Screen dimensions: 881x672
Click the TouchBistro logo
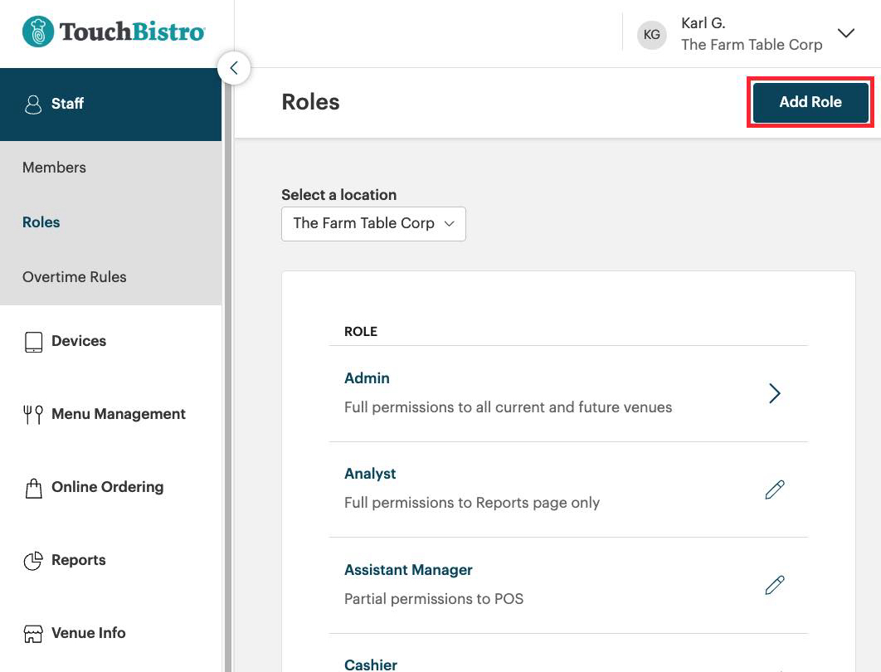coord(112,32)
